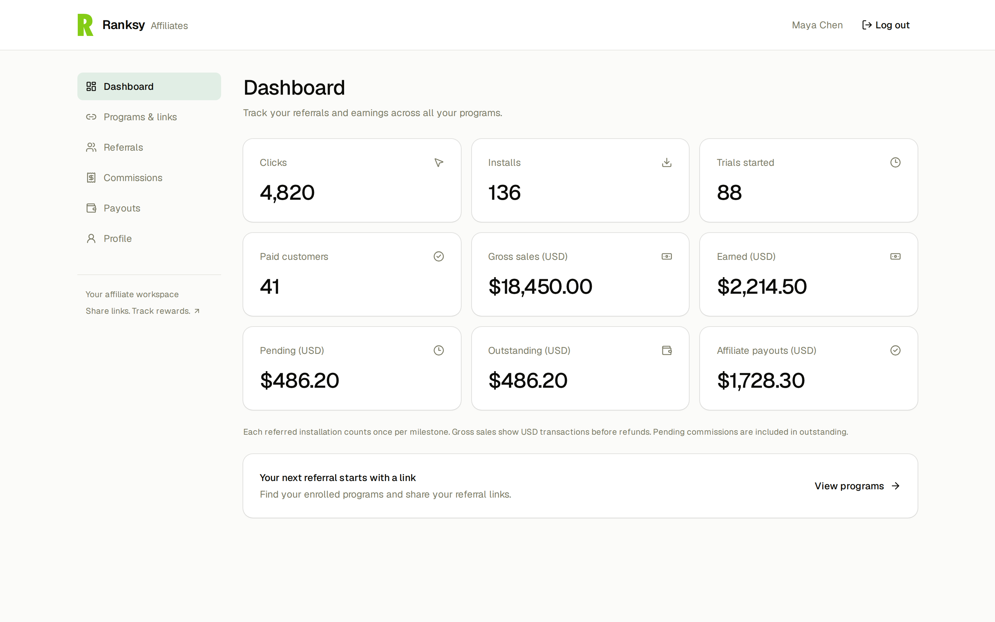This screenshot has height=622, width=995.
Task: Click the banknote icon on Gross sales card
Action: pyautogui.click(x=667, y=256)
